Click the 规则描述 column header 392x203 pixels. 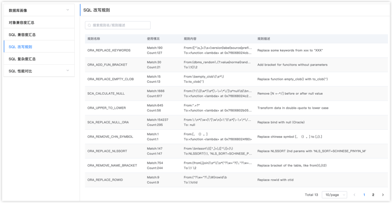click(x=264, y=39)
